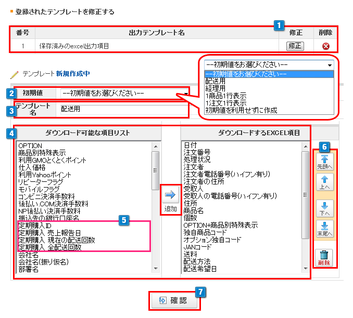Open the 初期値 dropdown selector
Screen dimensions: 353x318
[x=125, y=94]
